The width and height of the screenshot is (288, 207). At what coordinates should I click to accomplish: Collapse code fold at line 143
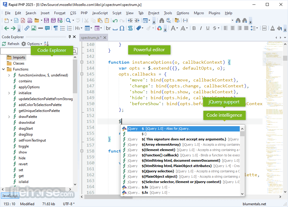tap(82, 62)
